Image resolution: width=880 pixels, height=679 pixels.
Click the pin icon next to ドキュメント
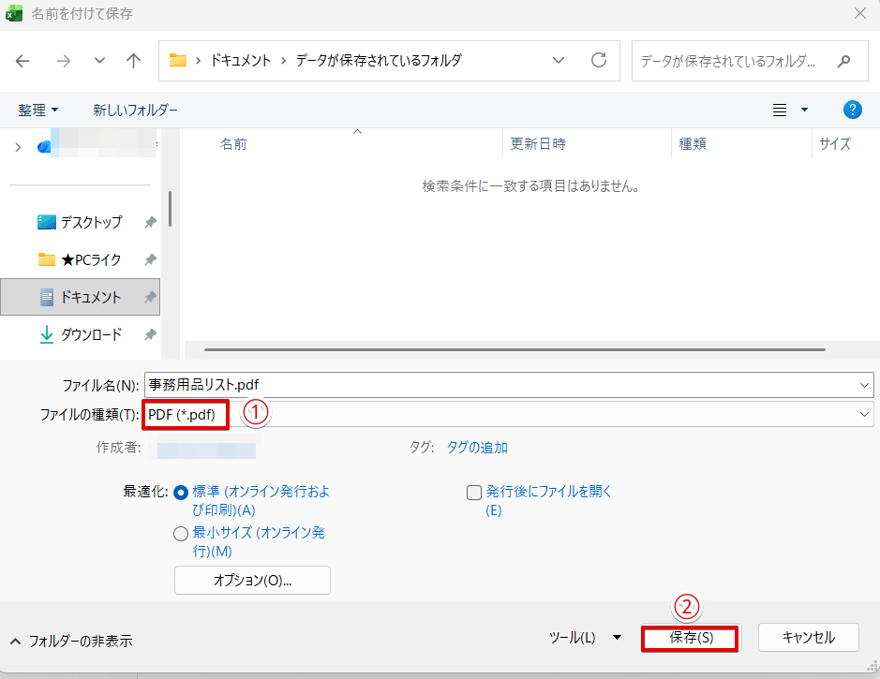[x=149, y=298]
